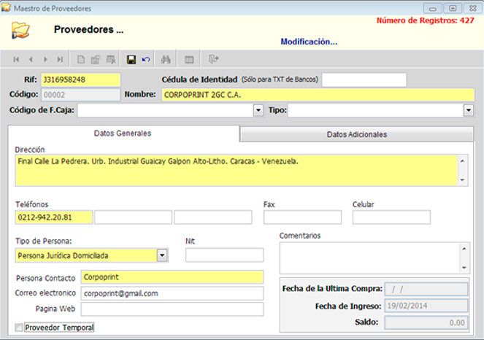Open the Tipo dropdown list
The height and width of the screenshot is (340, 484).
[x=469, y=110]
